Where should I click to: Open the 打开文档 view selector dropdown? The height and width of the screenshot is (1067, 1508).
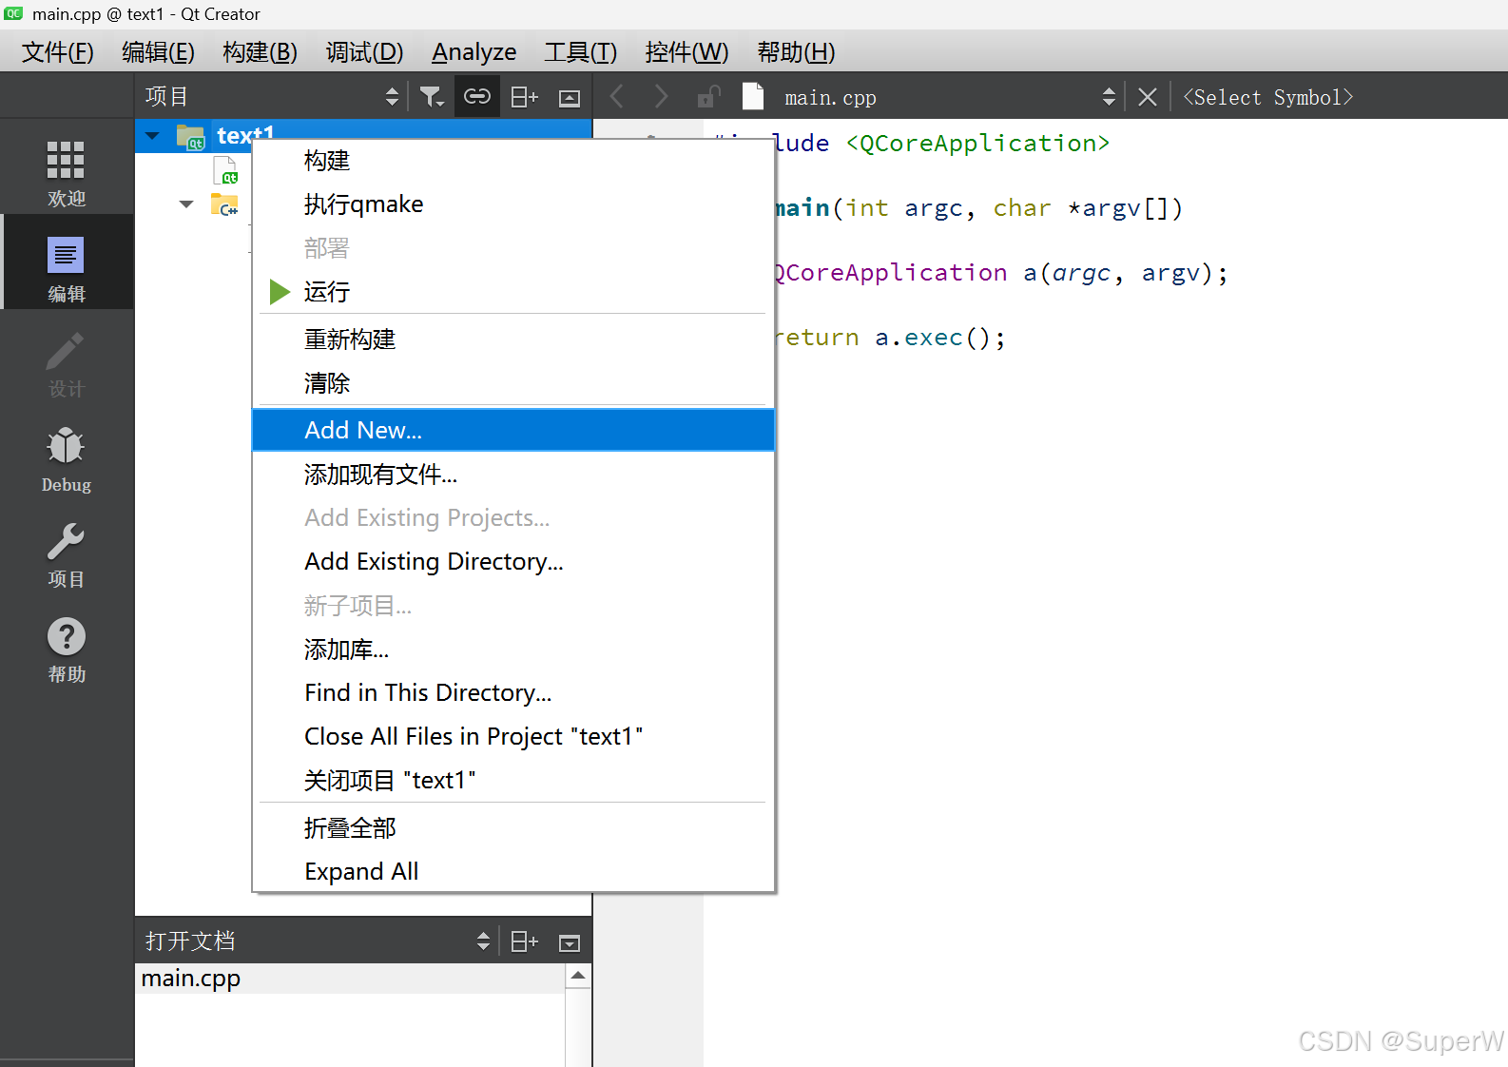pyautogui.click(x=318, y=941)
